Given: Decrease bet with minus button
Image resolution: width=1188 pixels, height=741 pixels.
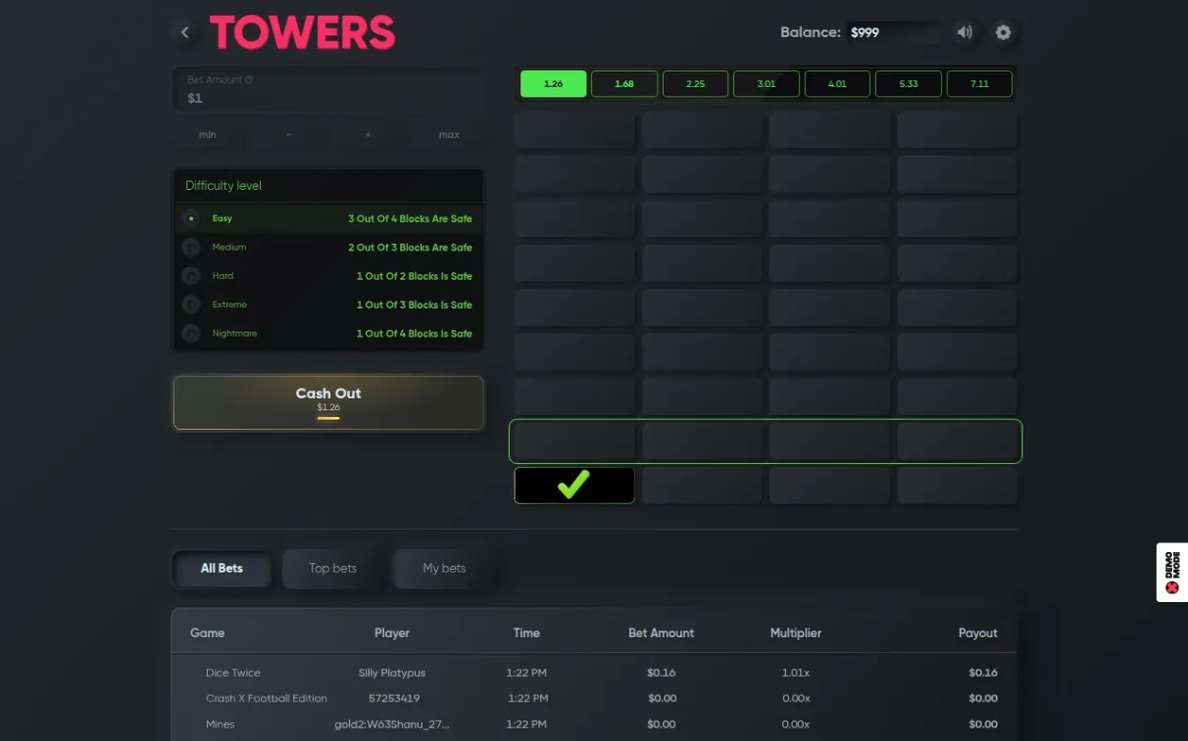Looking at the screenshot, I should pos(288,135).
